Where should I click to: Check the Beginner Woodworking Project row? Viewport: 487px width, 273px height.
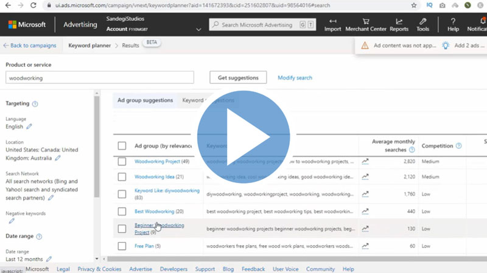coord(122,229)
